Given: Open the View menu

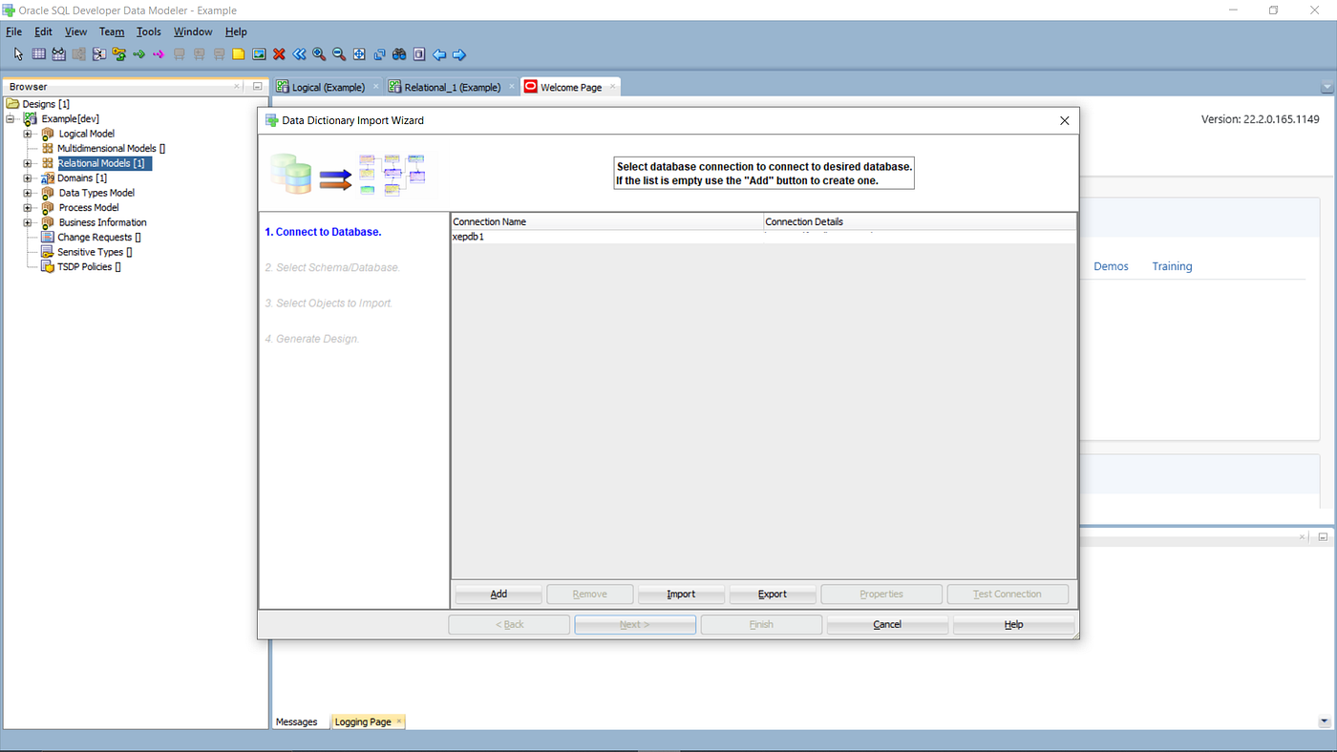Looking at the screenshot, I should [75, 31].
